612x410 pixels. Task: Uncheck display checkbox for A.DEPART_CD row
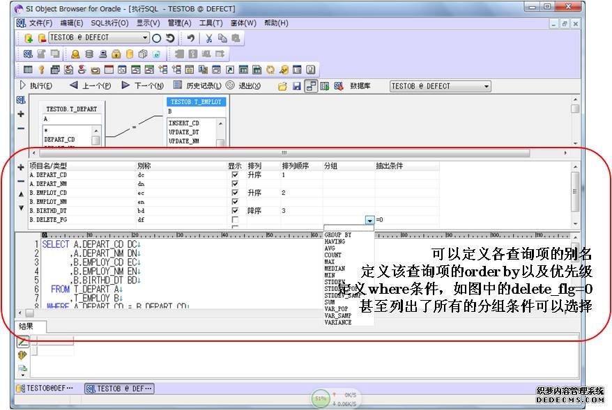click(235, 175)
